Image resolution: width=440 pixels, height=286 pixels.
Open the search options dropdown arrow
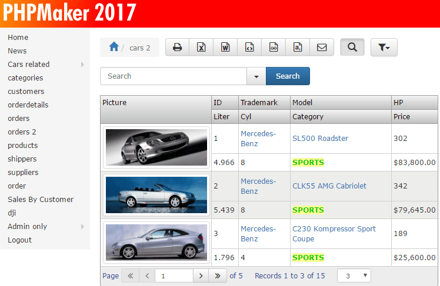256,76
